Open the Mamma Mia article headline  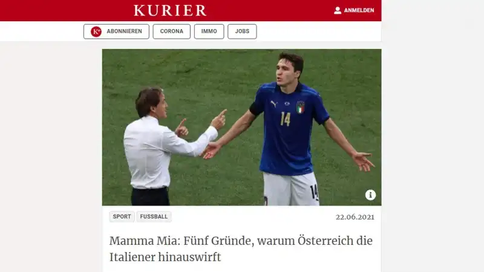pos(241,248)
